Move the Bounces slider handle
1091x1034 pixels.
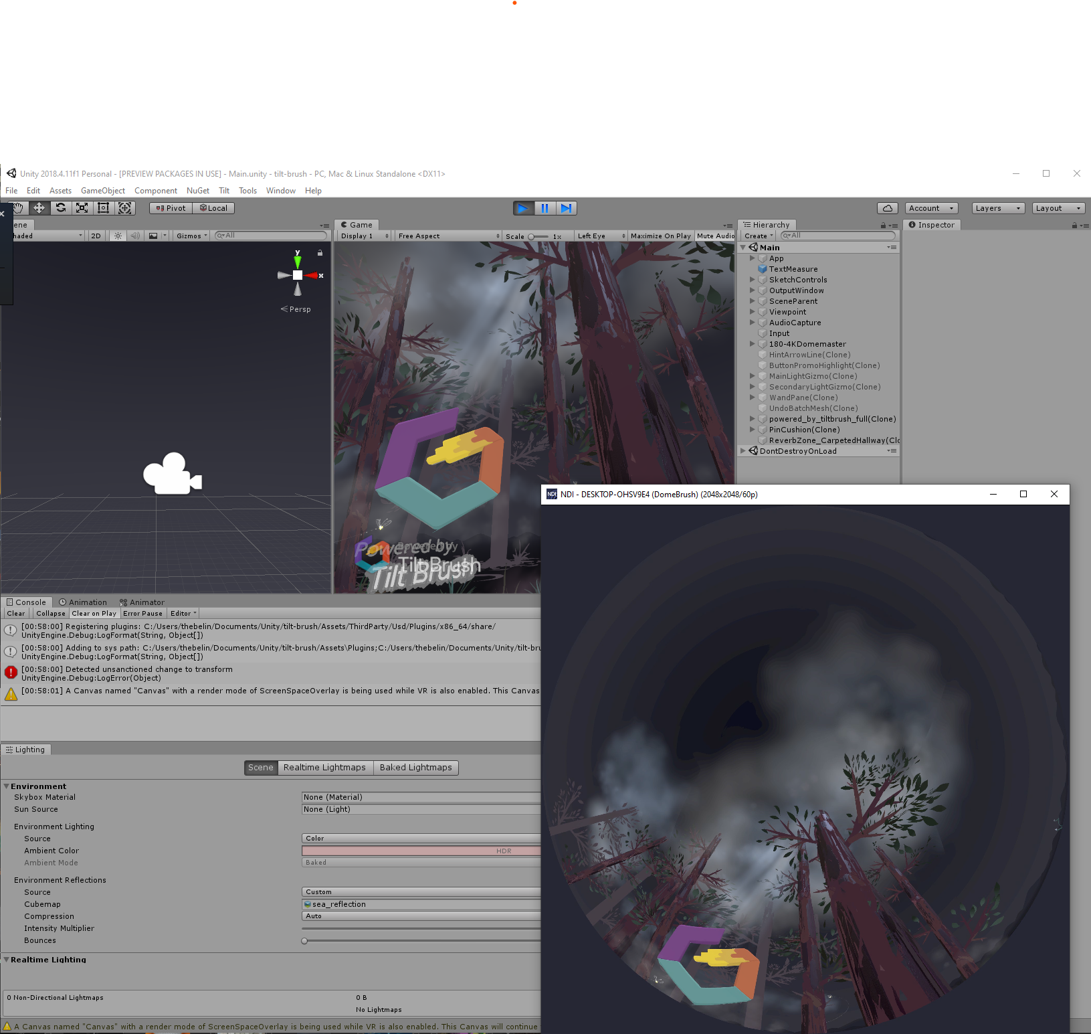(x=304, y=941)
